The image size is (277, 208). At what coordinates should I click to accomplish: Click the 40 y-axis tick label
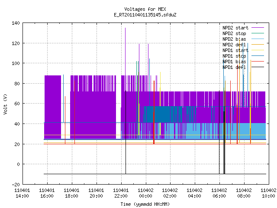(x=17, y=124)
